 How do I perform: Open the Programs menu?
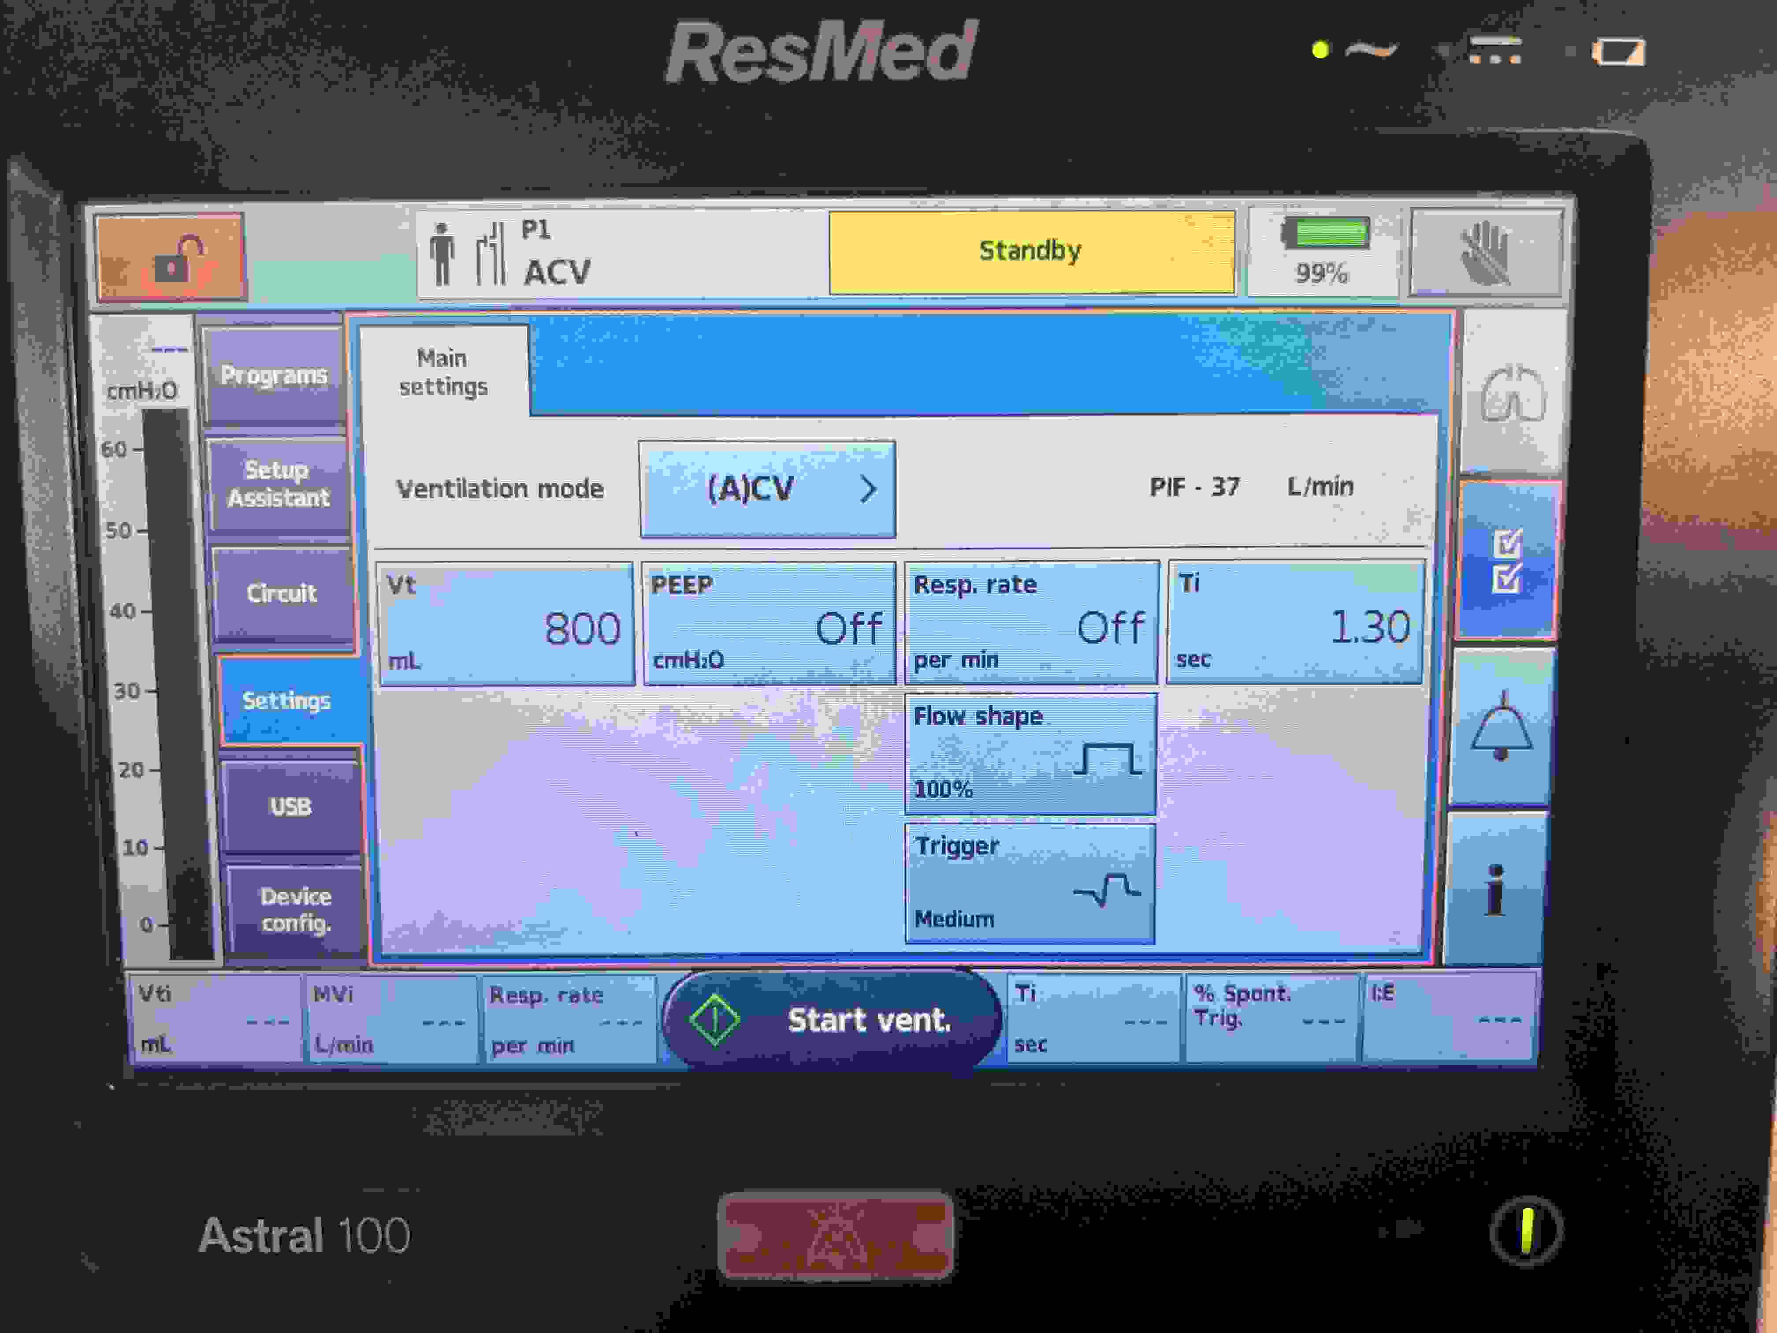tap(274, 375)
